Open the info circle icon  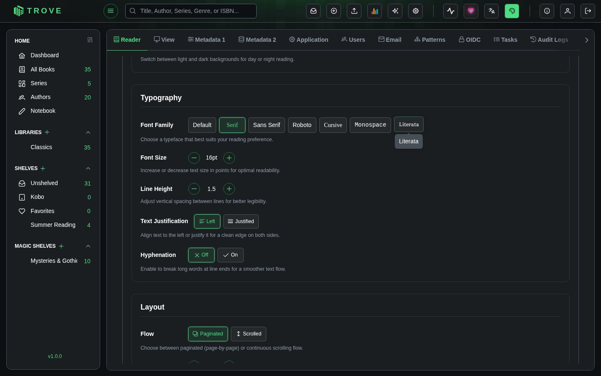click(547, 11)
